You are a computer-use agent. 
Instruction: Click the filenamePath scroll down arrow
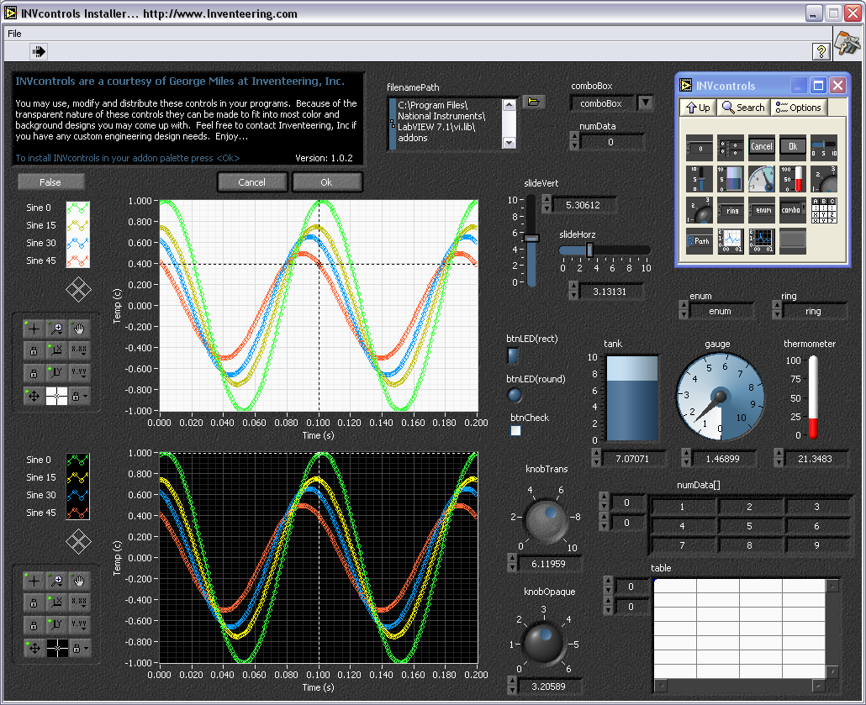tap(509, 143)
